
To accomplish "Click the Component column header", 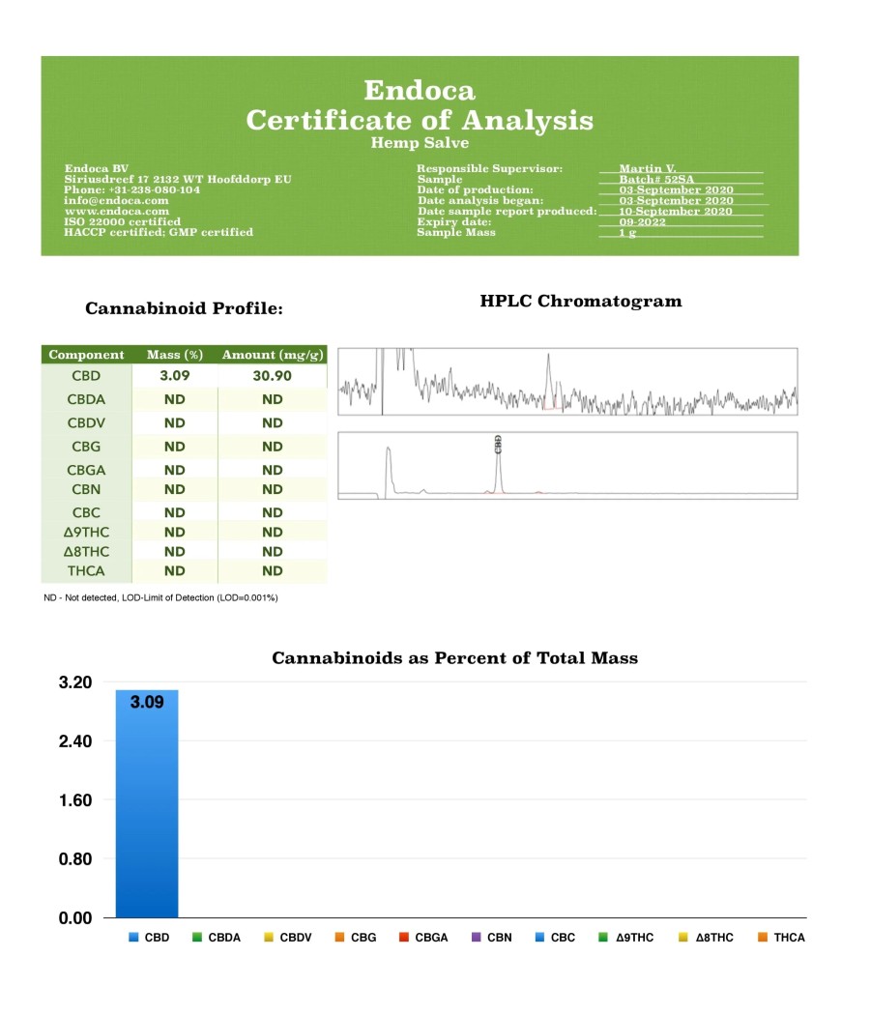I will tap(86, 355).
